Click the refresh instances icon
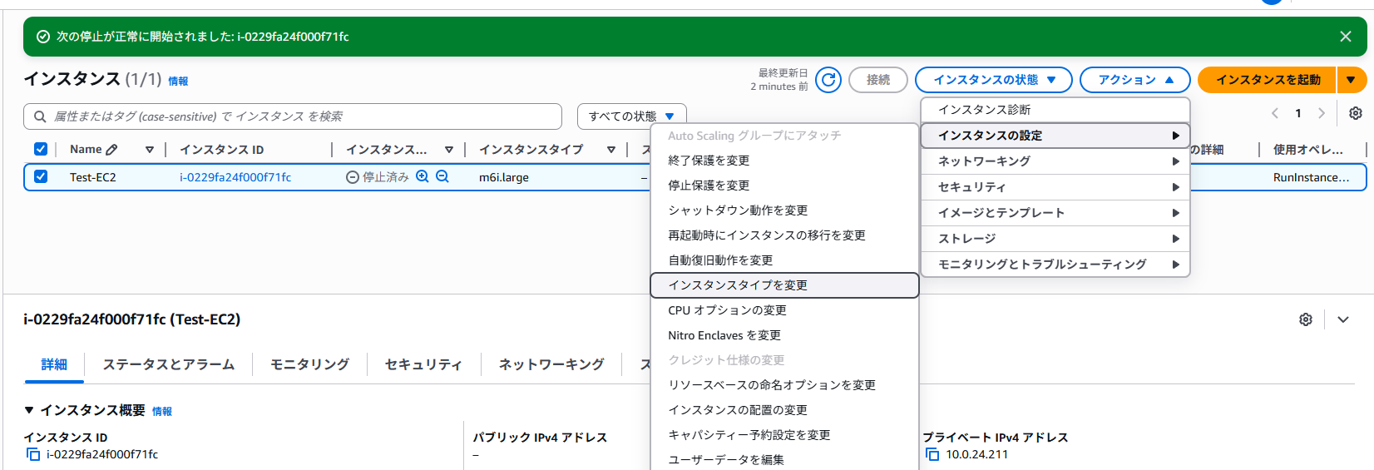 (828, 80)
